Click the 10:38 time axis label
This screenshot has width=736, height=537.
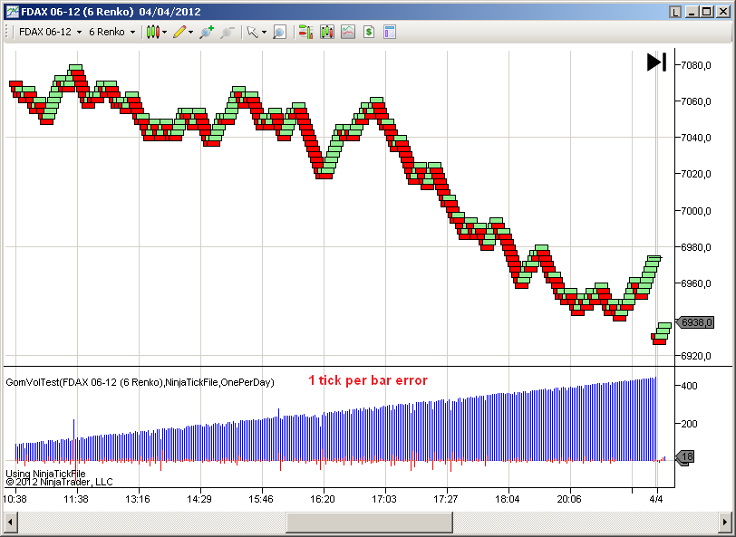(x=15, y=499)
